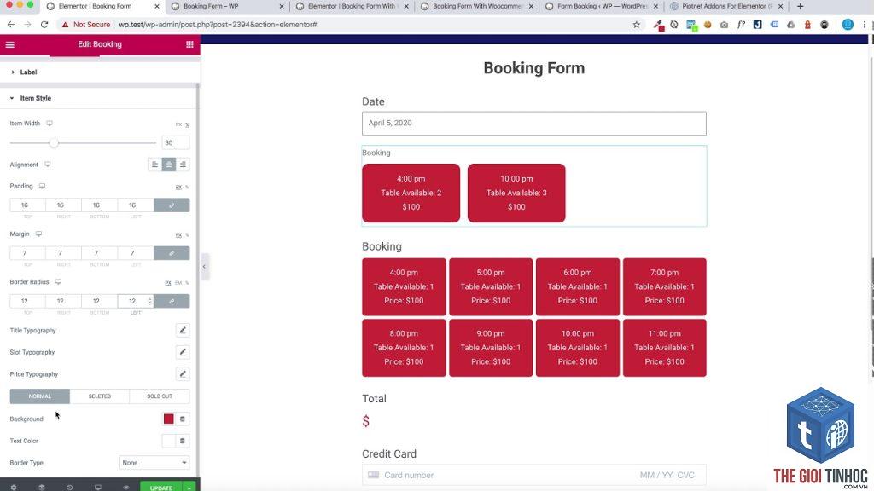Switch to the Sold Out state tab
Screen dimensions: 874x491
point(160,396)
